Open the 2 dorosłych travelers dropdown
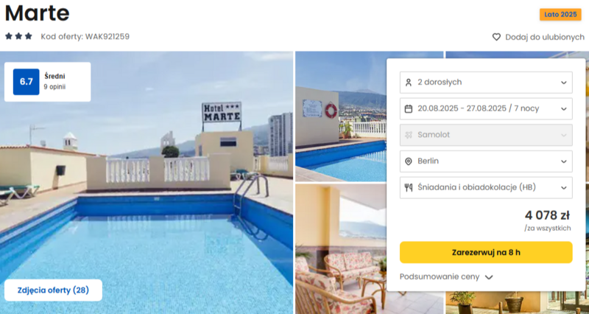Image resolution: width=589 pixels, height=314 pixels. point(486,83)
